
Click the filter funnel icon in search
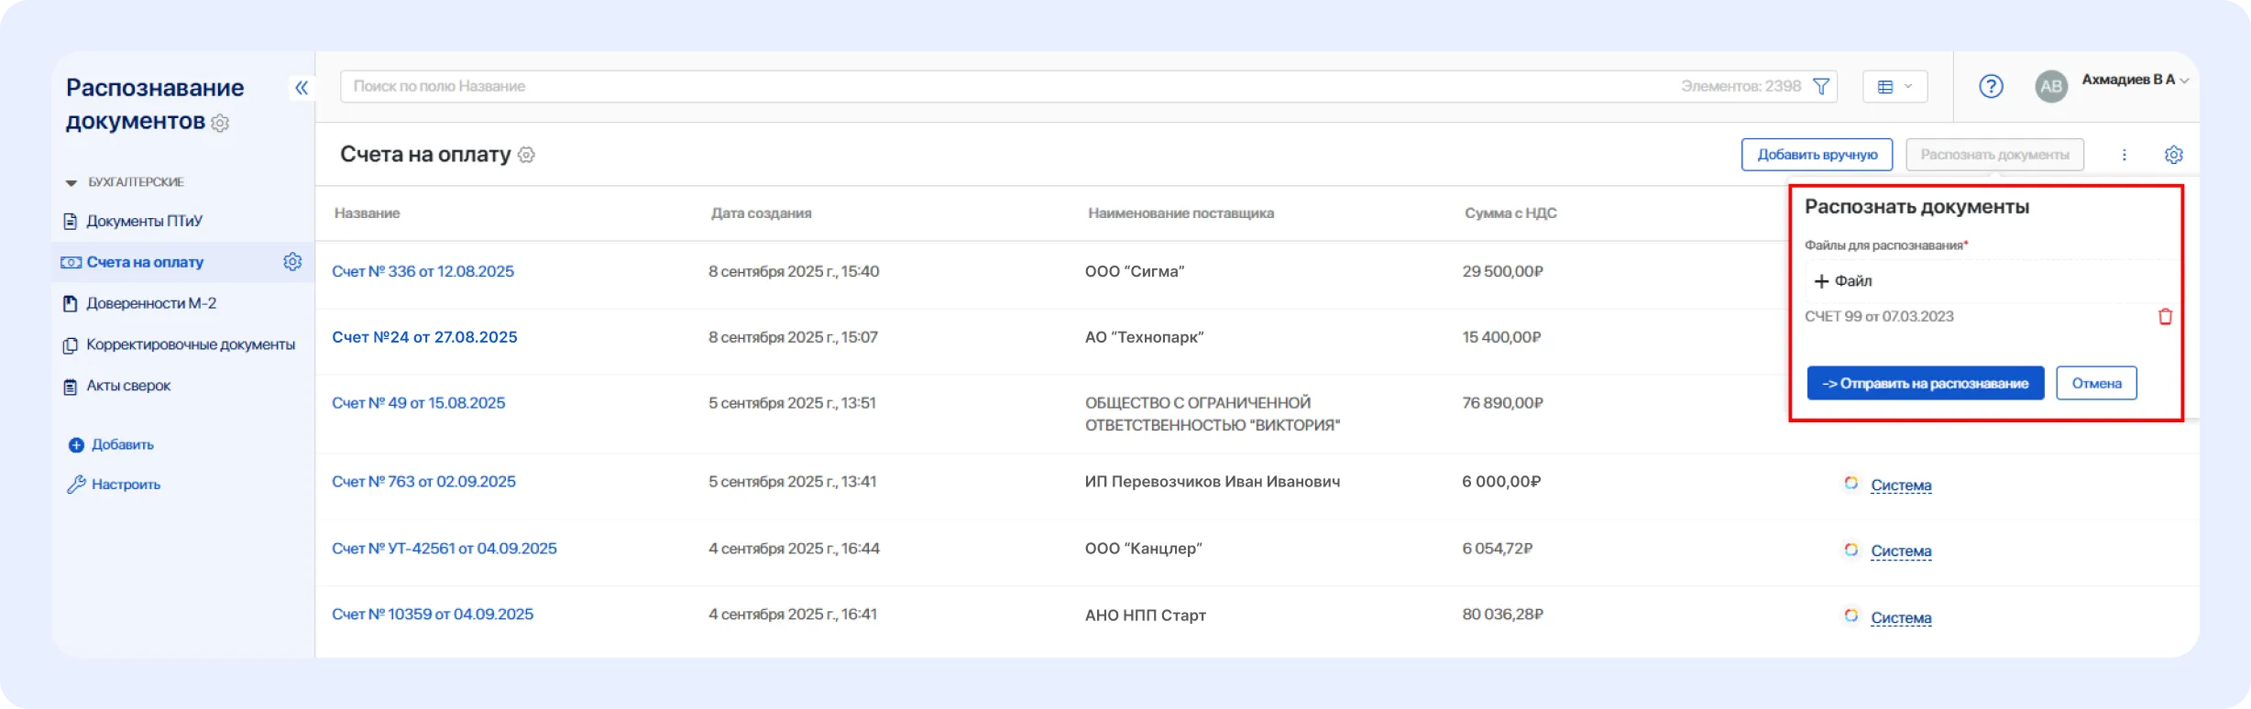click(1821, 86)
